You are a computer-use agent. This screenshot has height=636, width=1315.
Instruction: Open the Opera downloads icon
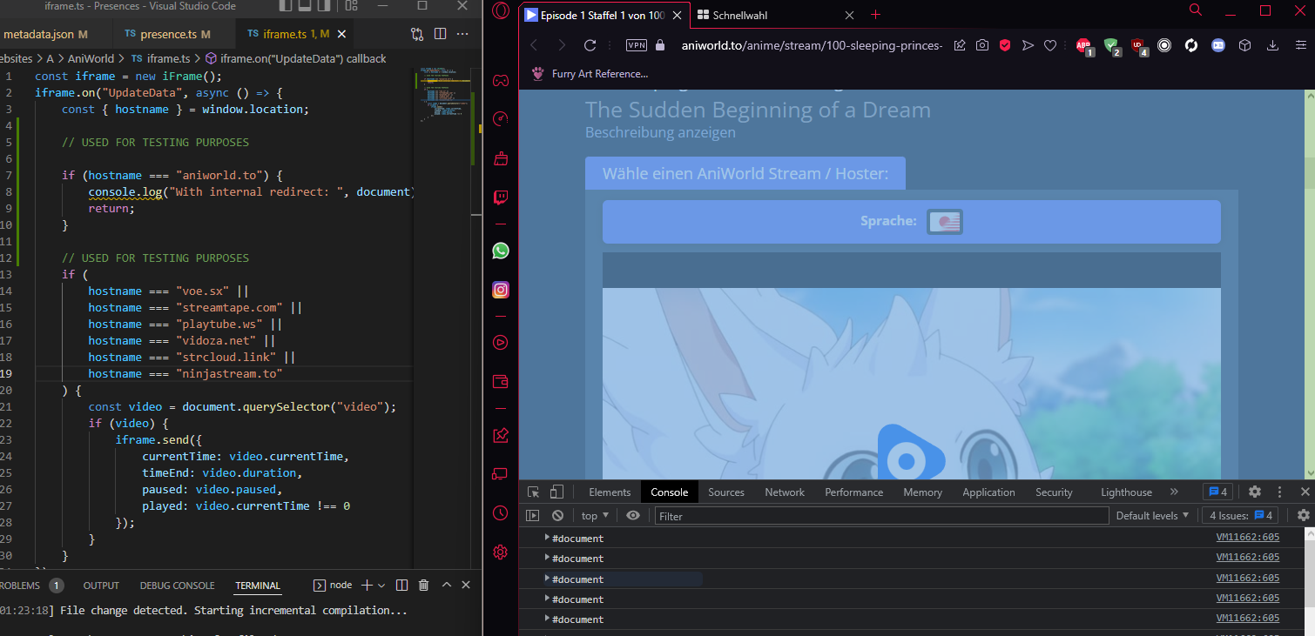tap(1273, 45)
